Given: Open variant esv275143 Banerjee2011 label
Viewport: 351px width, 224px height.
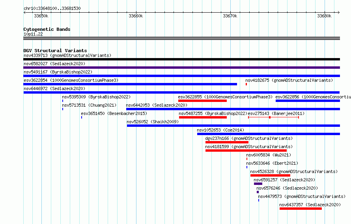Looking at the screenshot, I should pyautogui.click(x=276, y=113).
